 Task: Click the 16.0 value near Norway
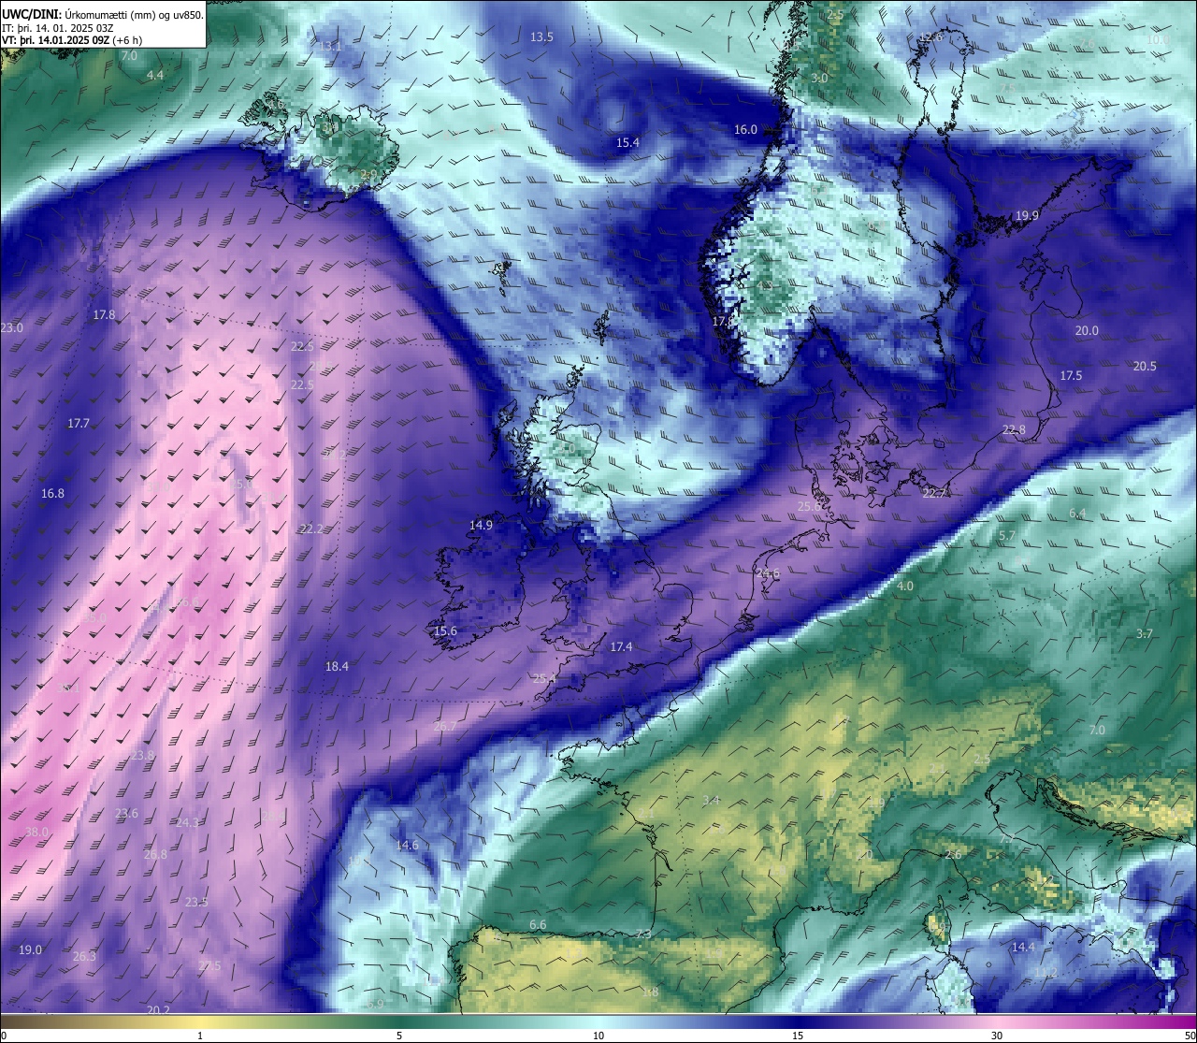pyautogui.click(x=745, y=130)
